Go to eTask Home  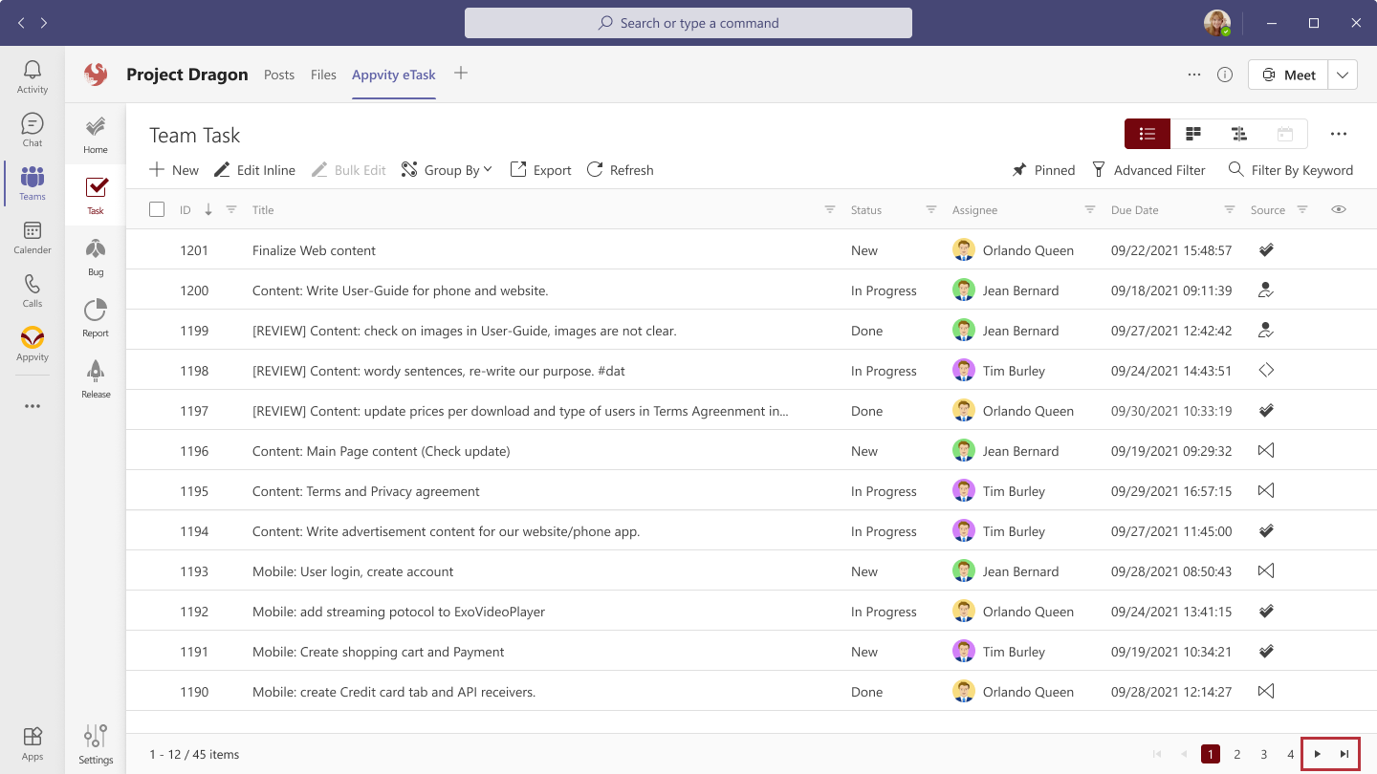95,132
